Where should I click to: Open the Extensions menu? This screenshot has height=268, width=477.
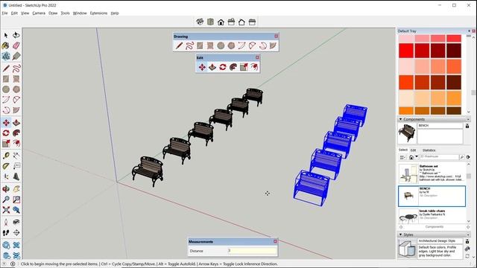[x=98, y=13]
